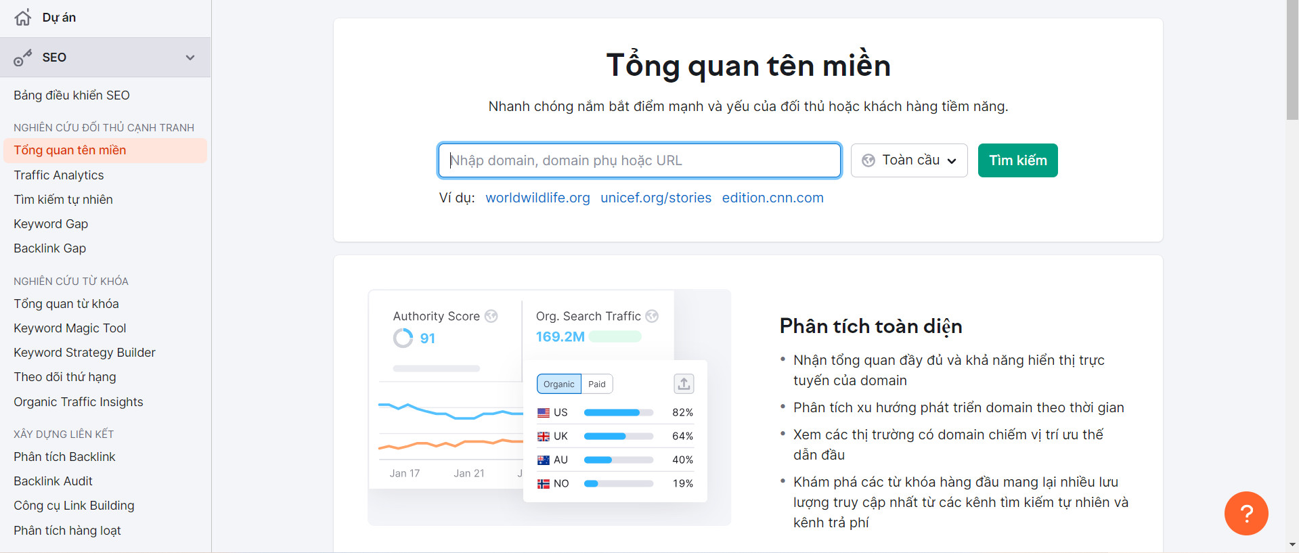1299x553 pixels.
Task: Open Công cụ Link Building
Action: tap(74, 506)
